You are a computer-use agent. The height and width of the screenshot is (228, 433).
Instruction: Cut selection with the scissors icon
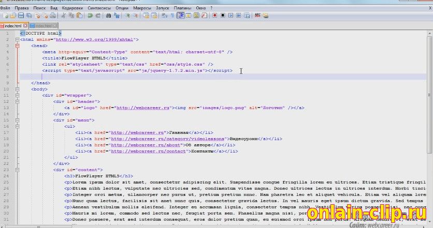[63, 16]
